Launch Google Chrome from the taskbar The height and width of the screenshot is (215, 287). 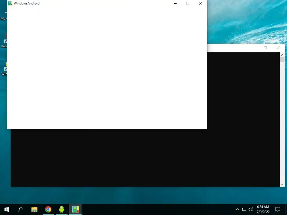coord(48,209)
